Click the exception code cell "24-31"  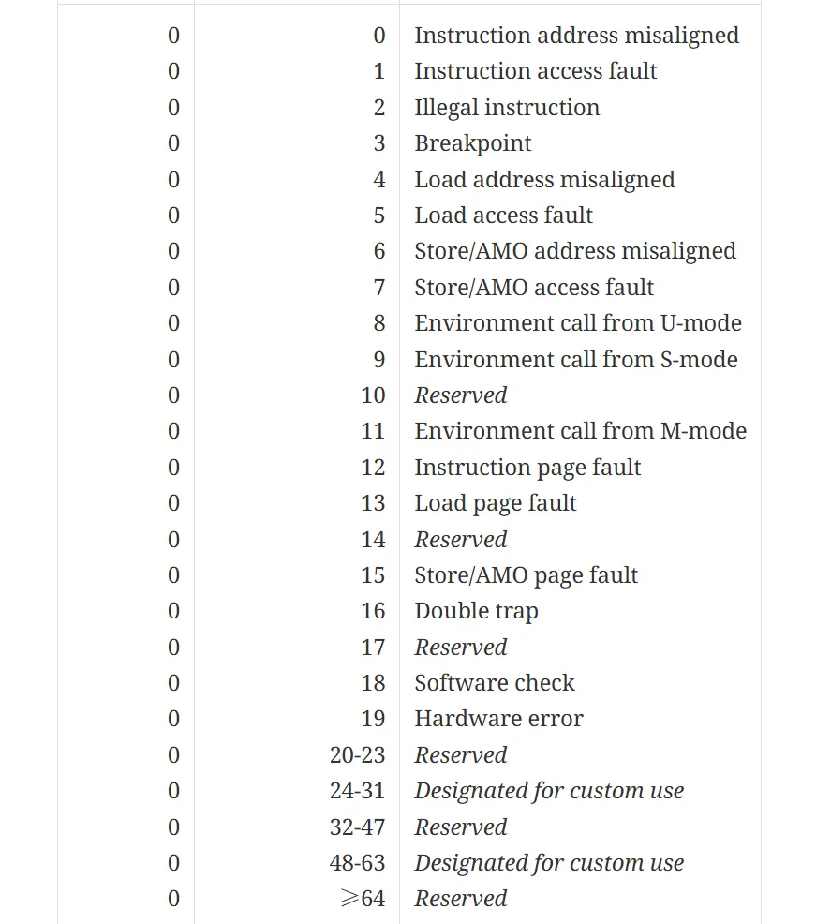(x=357, y=791)
